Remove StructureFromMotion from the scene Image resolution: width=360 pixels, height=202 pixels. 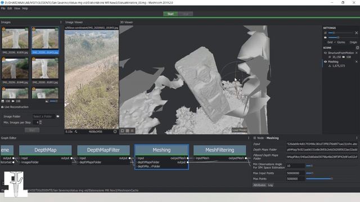click(357, 53)
